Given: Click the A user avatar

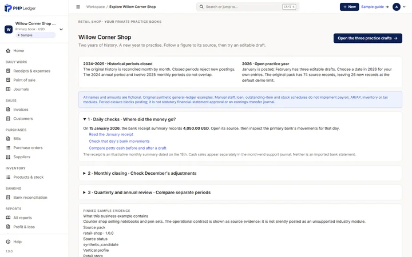Looking at the screenshot, I should pyautogui.click(x=396, y=7).
